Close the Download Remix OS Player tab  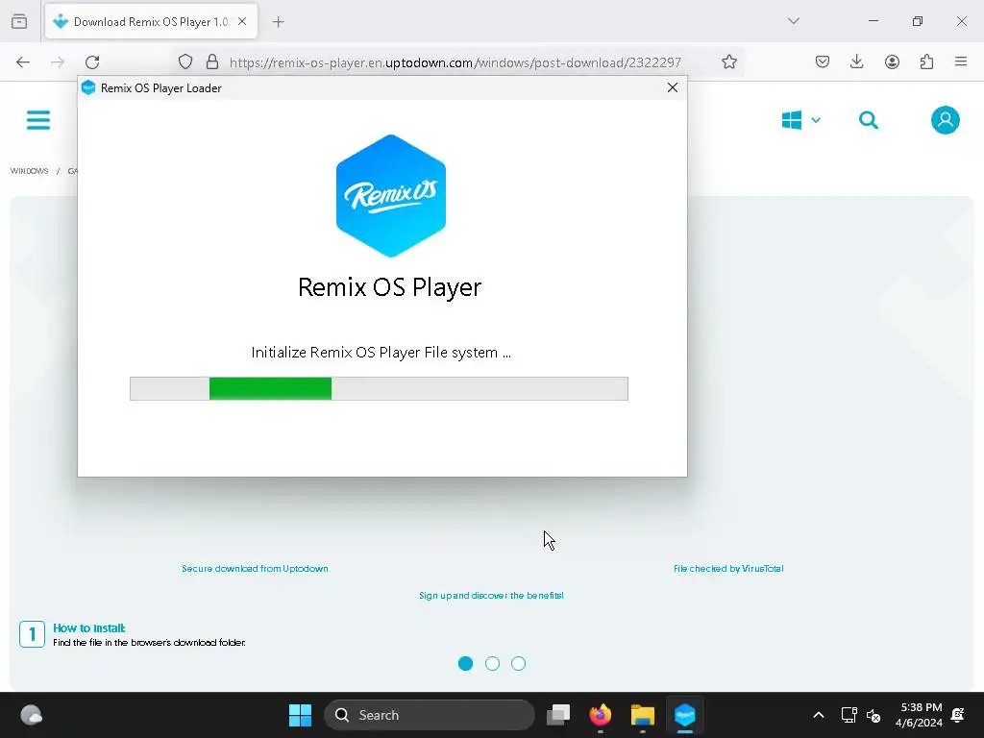coord(242,22)
